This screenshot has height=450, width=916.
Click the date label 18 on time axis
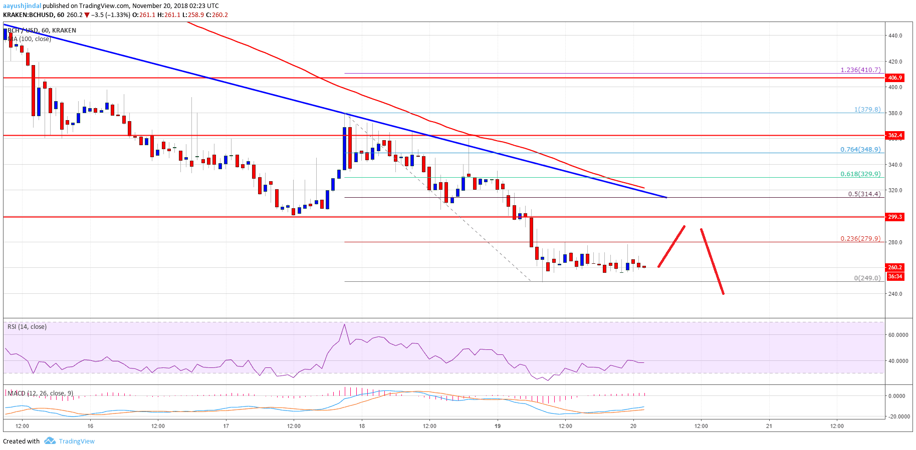point(362,426)
